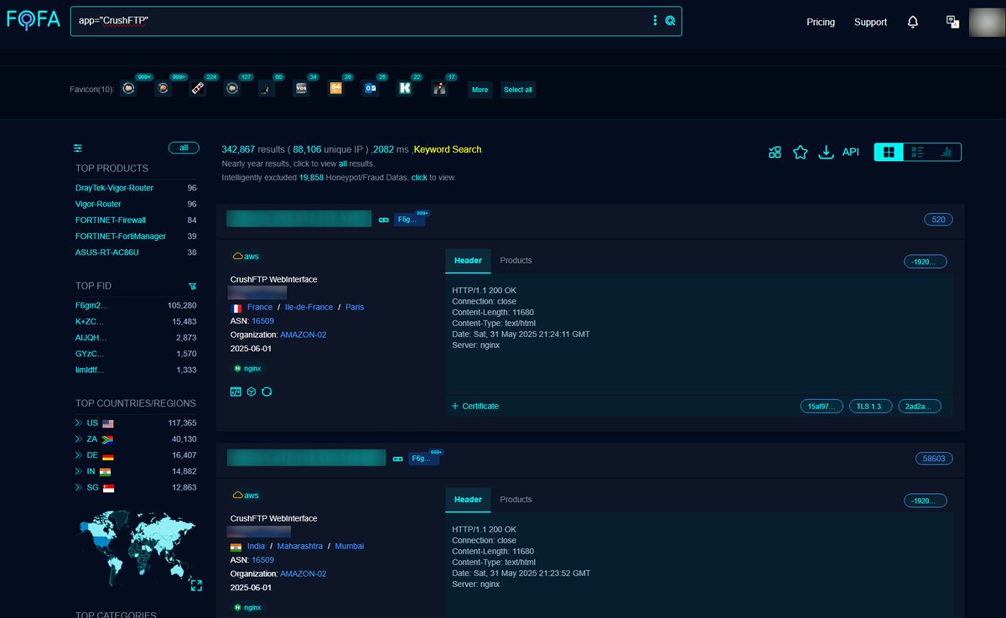Select the green K favicon
Viewport: 1006px width, 618px height.
point(405,88)
